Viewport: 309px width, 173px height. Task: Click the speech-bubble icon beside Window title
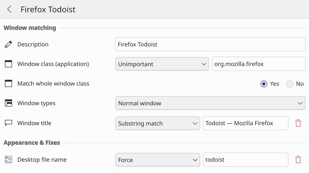pos(9,123)
